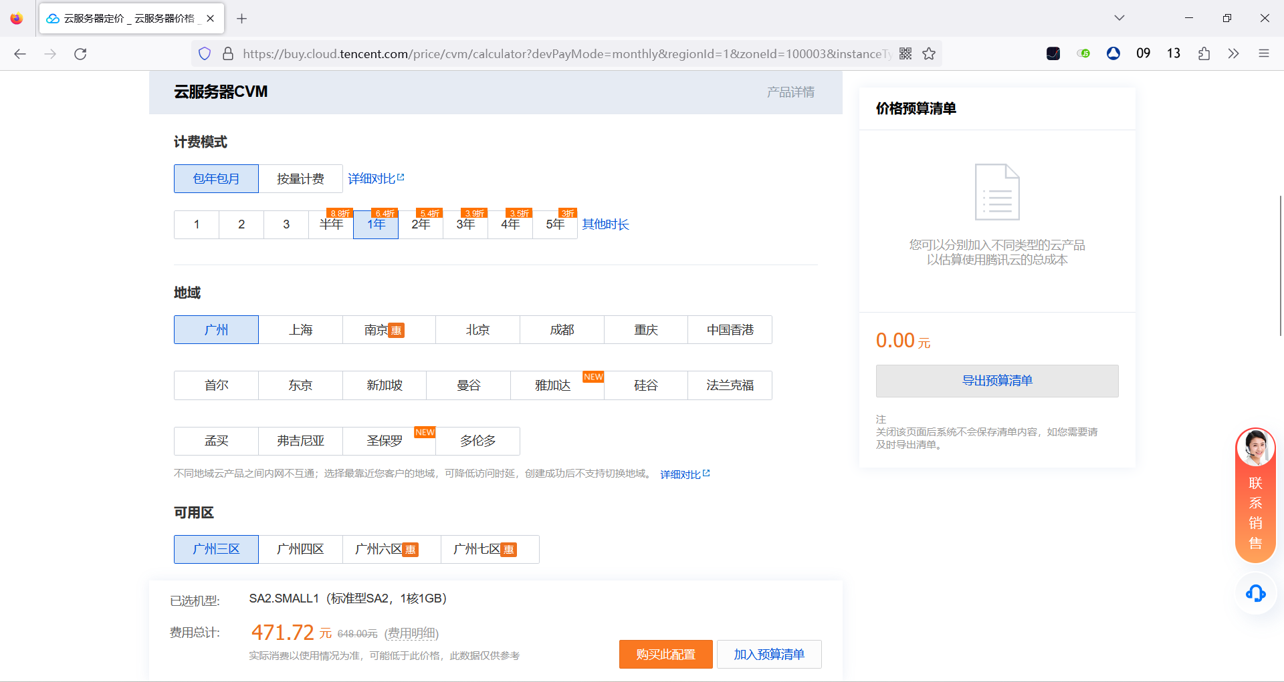This screenshot has height=682, width=1284.
Task: Click the customer service headset icon
Action: tap(1255, 593)
